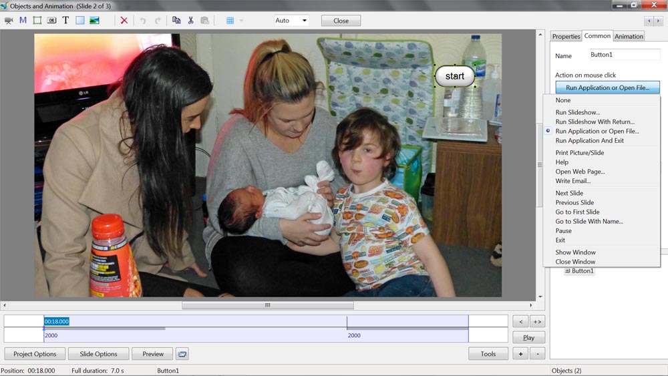Switch to the Animation tab
Image resolution: width=668 pixels, height=376 pixels.
629,36
